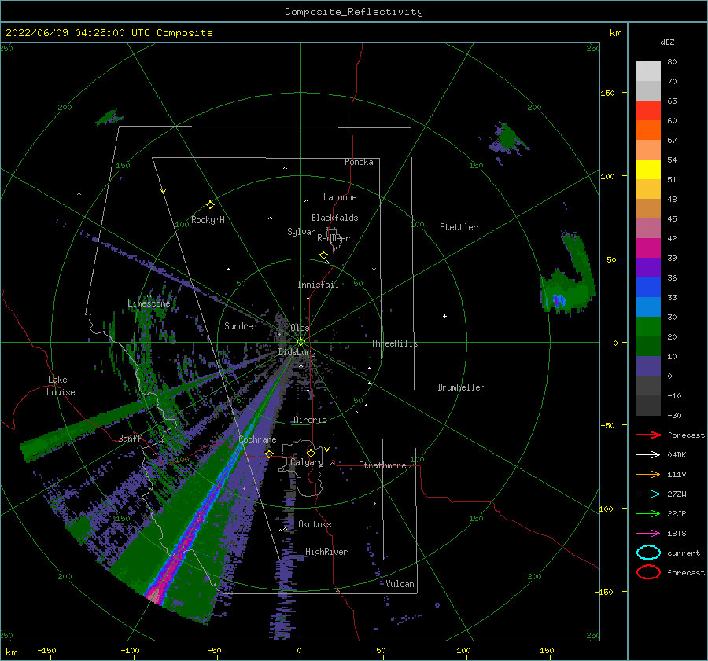Viewport: 708px width, 661px height.
Task: Click the Drumheller label
Action: [x=461, y=387]
